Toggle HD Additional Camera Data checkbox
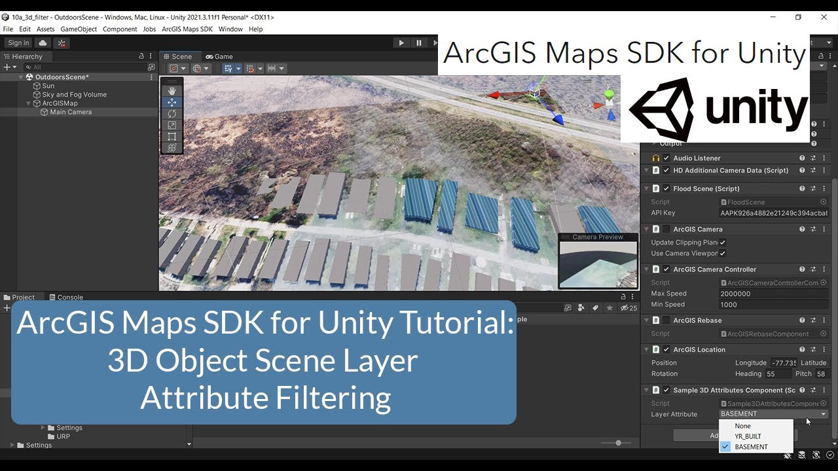Image resolution: width=838 pixels, height=471 pixels. pyautogui.click(x=666, y=171)
